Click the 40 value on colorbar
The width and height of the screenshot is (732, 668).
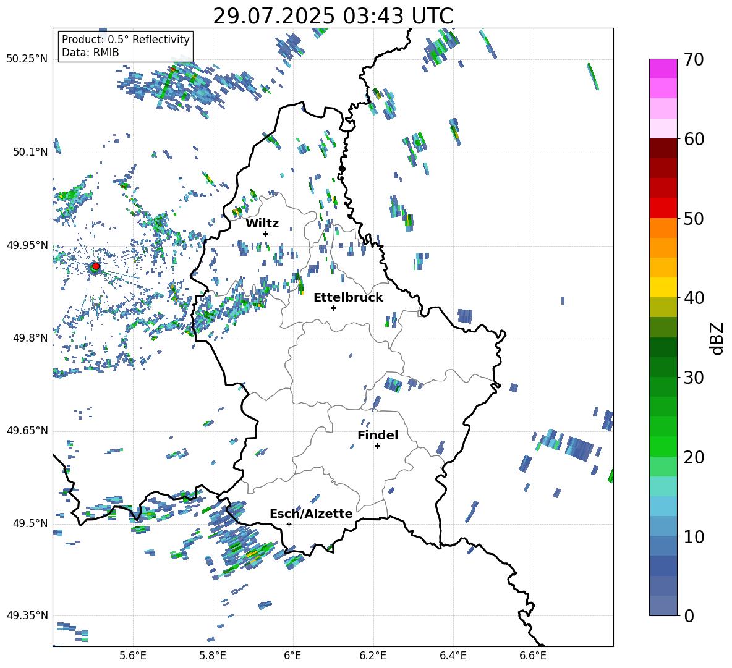[693, 298]
